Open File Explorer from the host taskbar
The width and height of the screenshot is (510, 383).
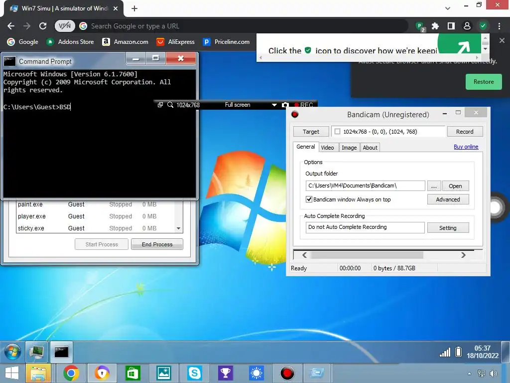click(x=38, y=373)
